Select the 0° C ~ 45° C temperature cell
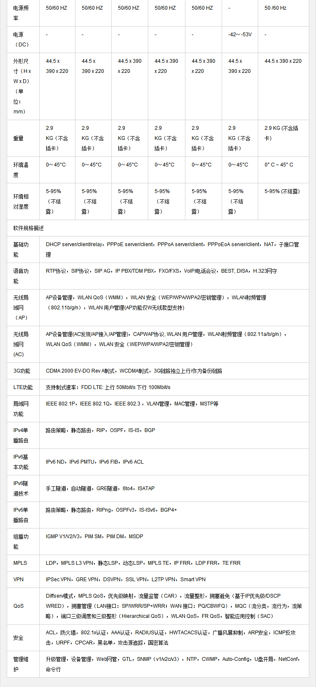This screenshot has width=316, height=695. [279, 165]
